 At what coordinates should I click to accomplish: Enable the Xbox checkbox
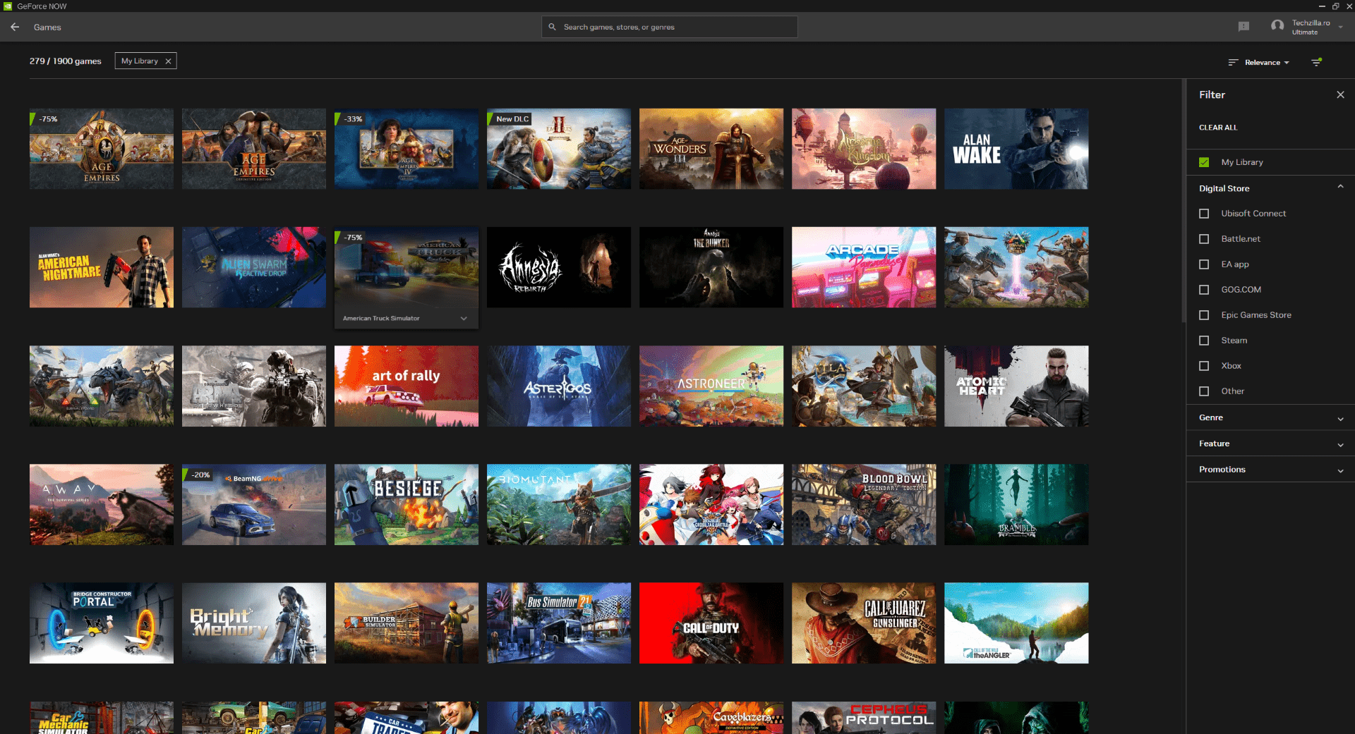point(1204,366)
